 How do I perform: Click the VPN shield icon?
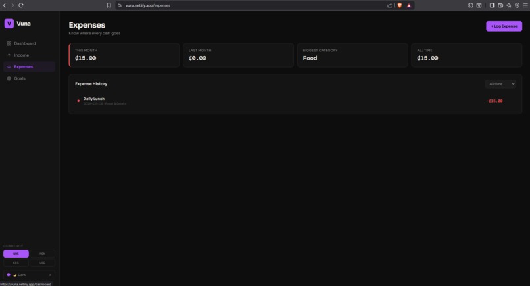[x=517, y=5]
